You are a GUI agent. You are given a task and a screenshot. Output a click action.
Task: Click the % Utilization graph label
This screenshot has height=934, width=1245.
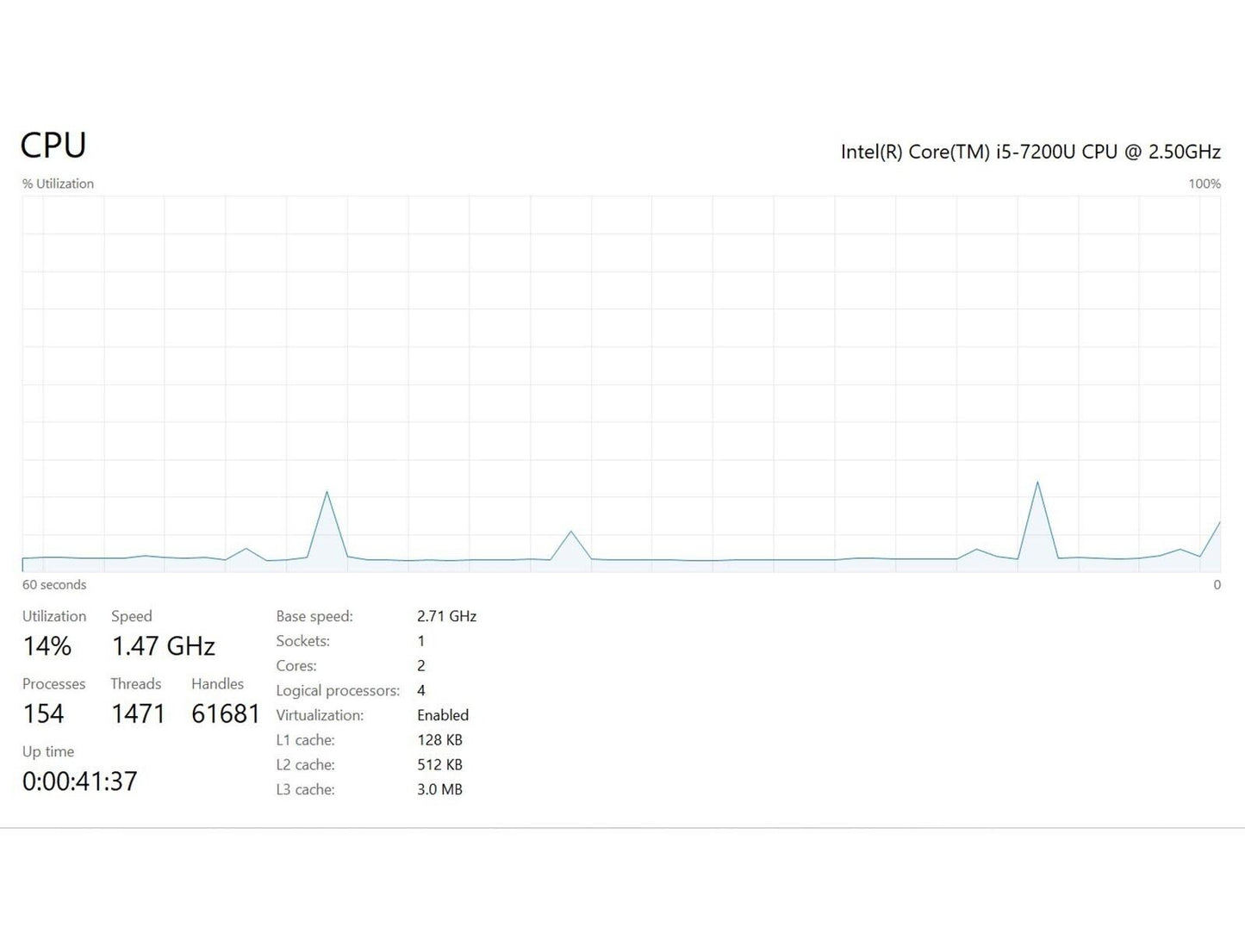point(58,184)
